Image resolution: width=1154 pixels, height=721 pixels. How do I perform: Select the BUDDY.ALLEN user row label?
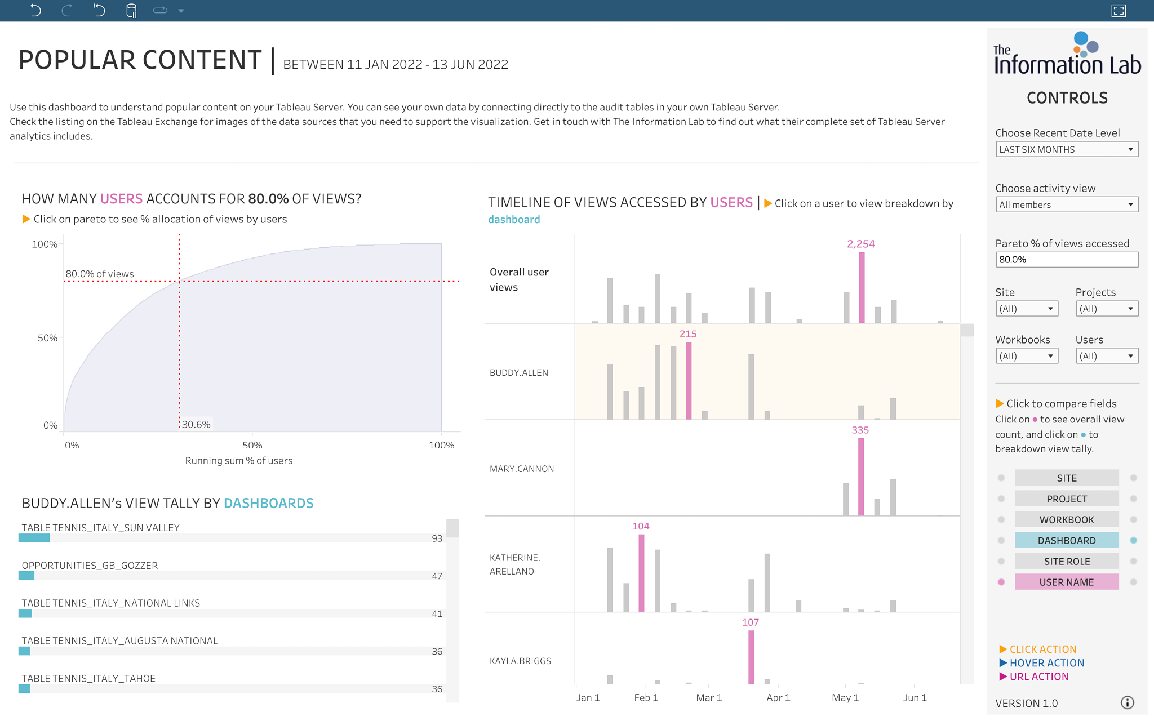519,372
